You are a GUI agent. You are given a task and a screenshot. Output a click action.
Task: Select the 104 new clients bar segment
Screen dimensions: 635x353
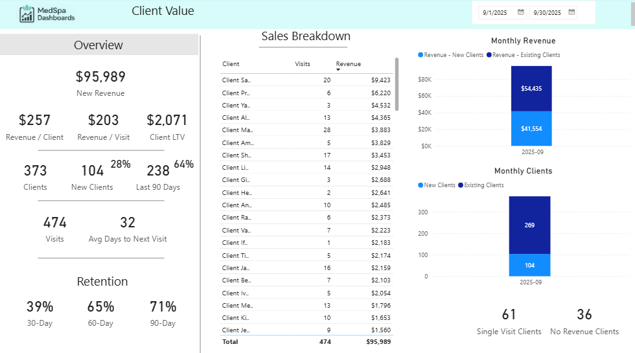tap(529, 265)
